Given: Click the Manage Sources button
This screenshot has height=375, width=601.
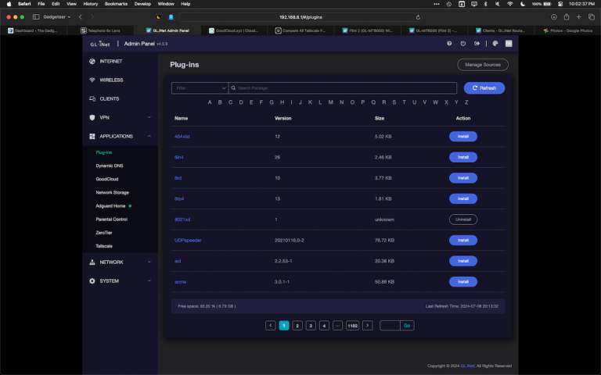Looking at the screenshot, I should [483, 65].
